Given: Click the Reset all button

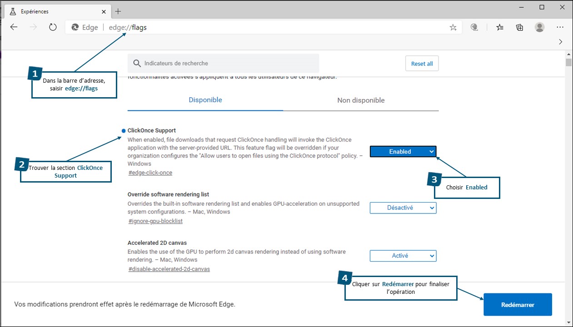Looking at the screenshot, I should [x=422, y=64].
